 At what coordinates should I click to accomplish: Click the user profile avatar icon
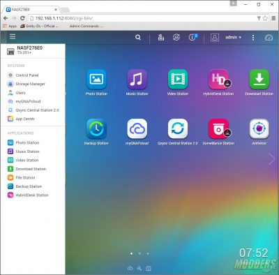pos(215,38)
